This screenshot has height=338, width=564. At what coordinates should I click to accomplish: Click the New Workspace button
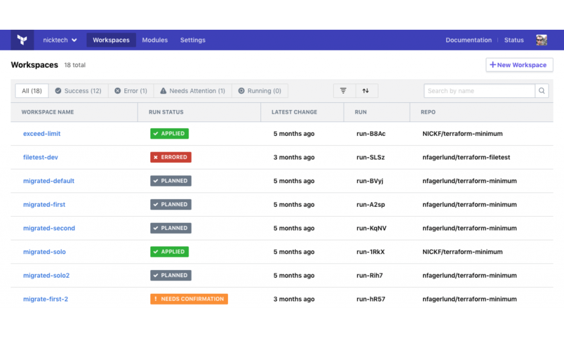519,65
